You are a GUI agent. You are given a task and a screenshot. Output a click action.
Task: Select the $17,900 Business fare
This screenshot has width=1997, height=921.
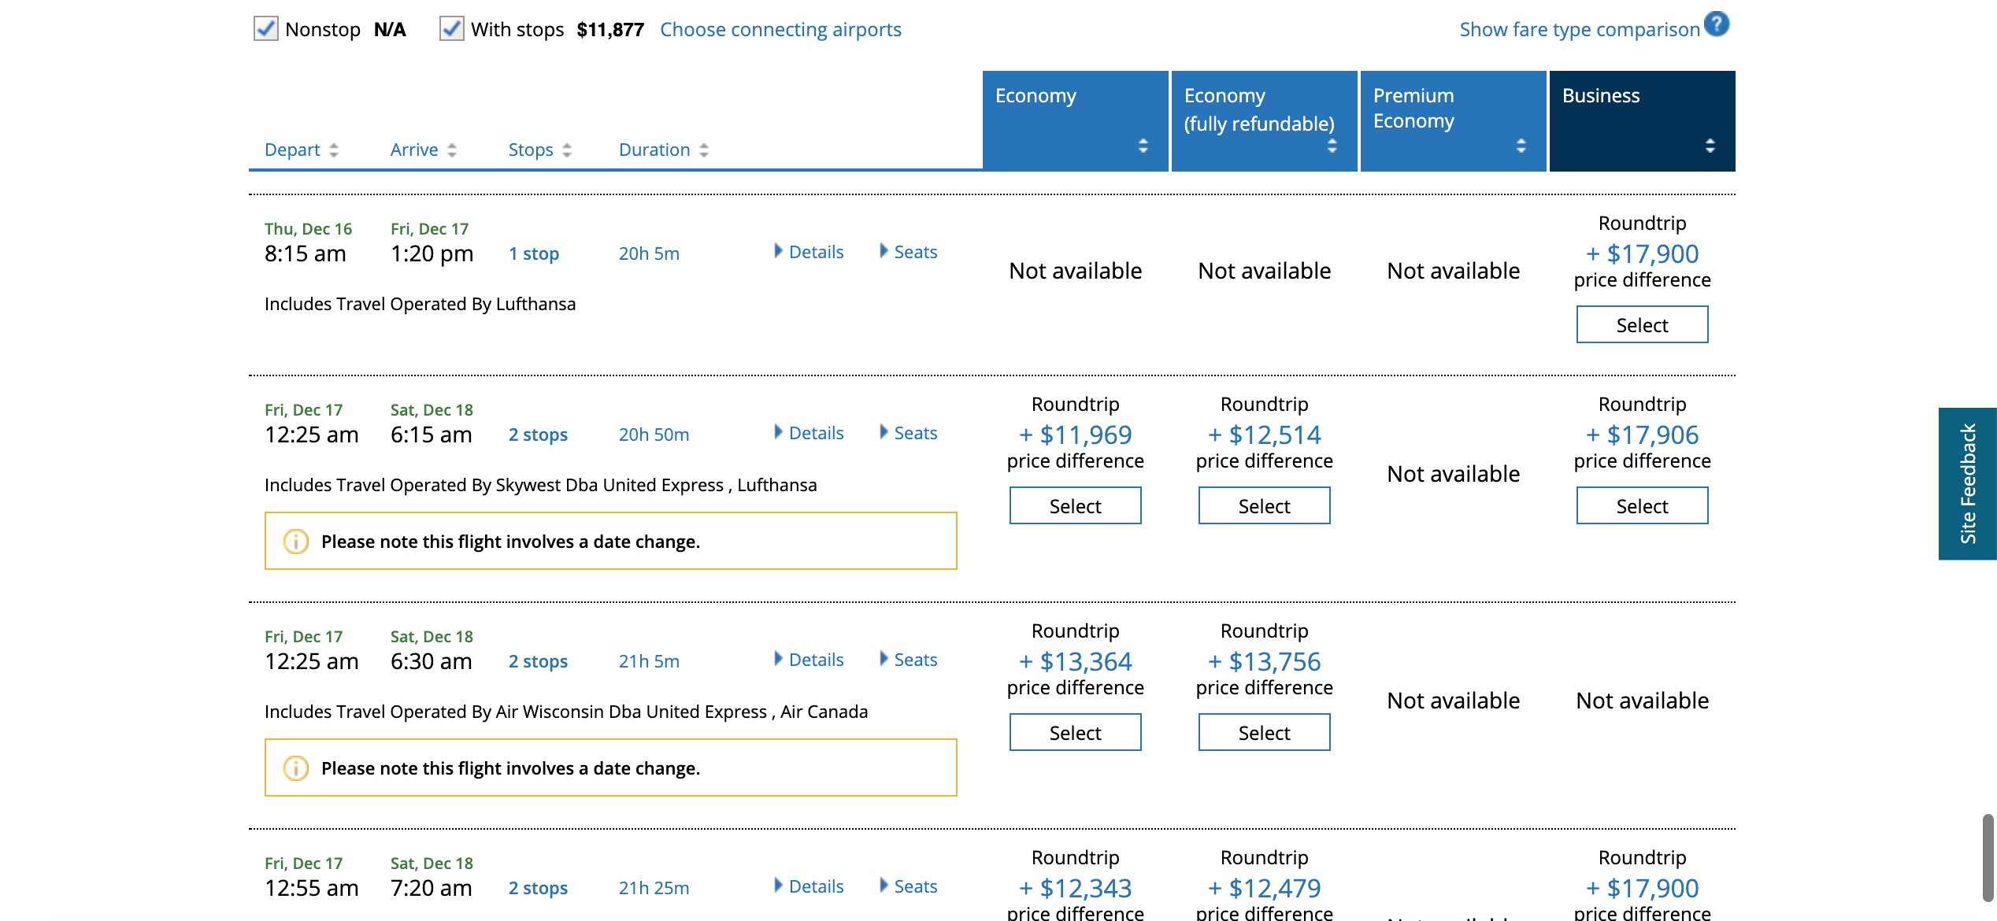(x=1642, y=325)
